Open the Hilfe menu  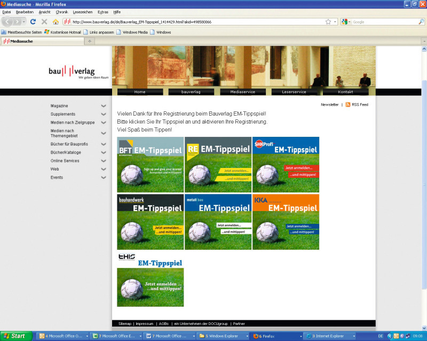point(117,12)
